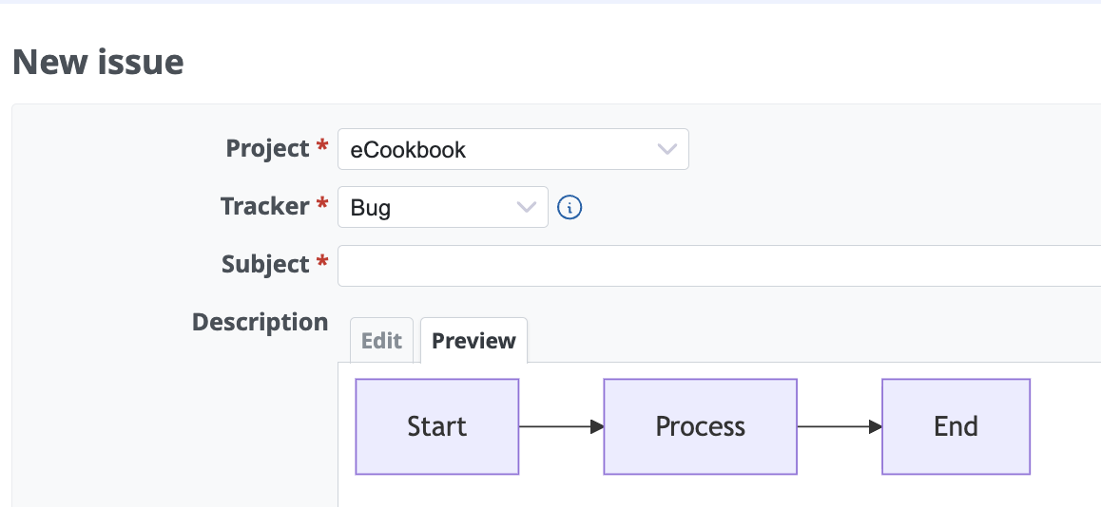Open the Project selector showing eCookbook
The width and height of the screenshot is (1101, 507).
click(x=513, y=149)
